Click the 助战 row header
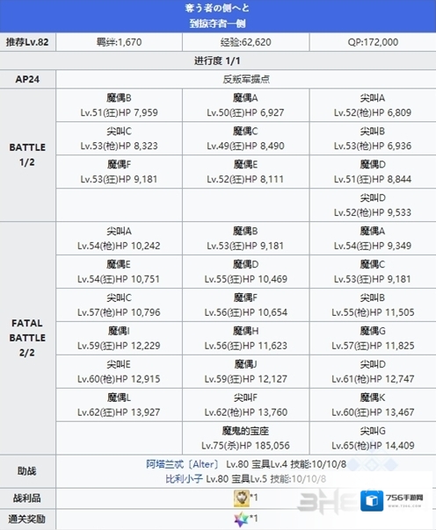This screenshot has height=530, width=436. (27, 471)
